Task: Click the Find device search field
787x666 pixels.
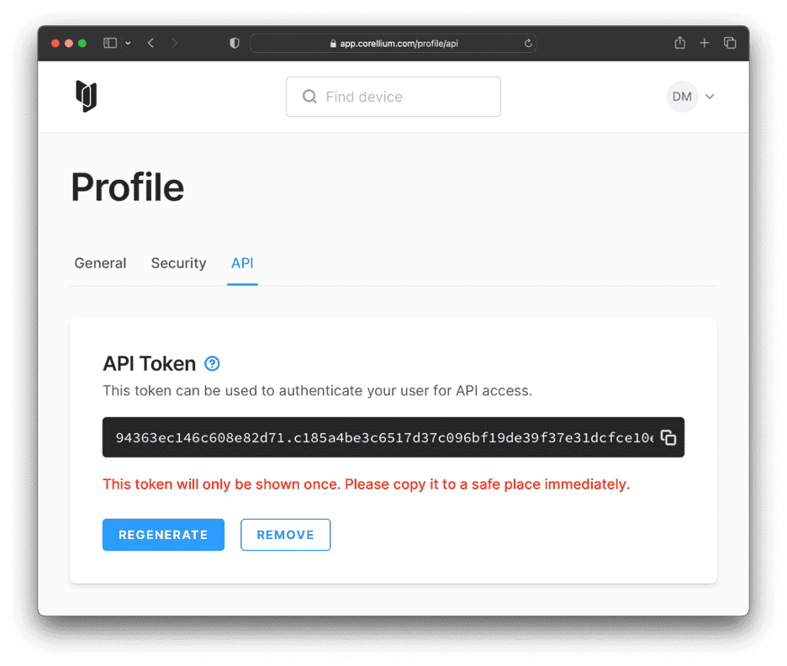Action: 395,96
